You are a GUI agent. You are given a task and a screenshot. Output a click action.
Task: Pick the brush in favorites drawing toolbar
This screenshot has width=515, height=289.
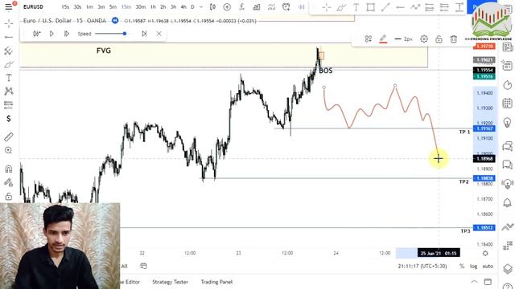(x=341, y=7)
